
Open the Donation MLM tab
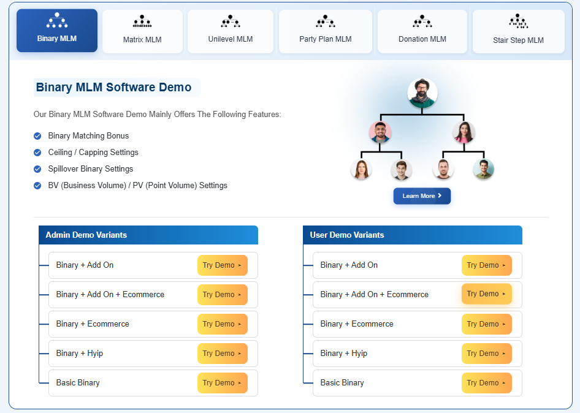click(422, 31)
